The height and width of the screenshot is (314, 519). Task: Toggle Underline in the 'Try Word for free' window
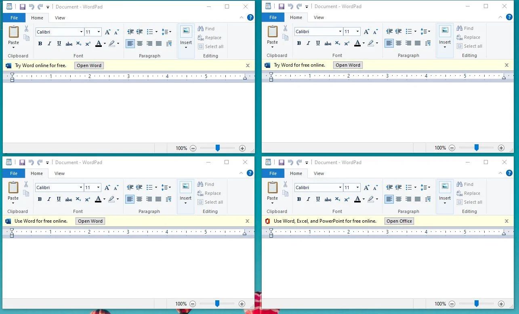tap(318, 43)
